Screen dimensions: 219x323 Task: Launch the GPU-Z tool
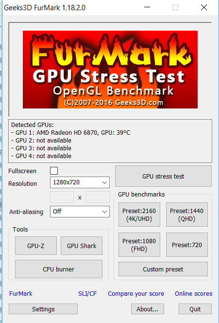pos(36,246)
